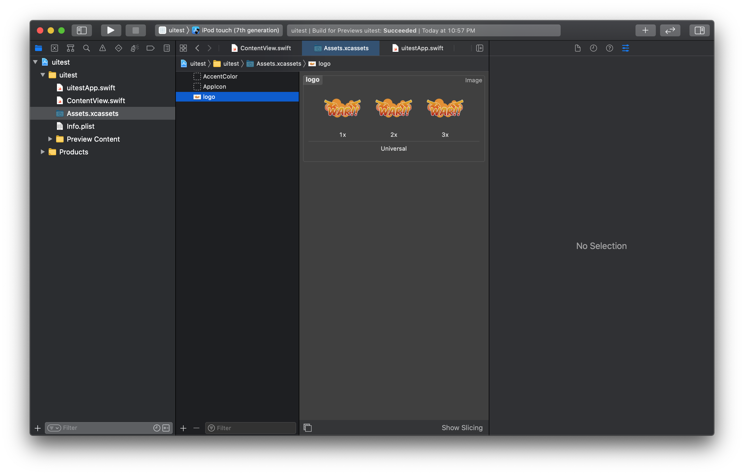
Task: Click the Library plus button
Action: [645, 30]
